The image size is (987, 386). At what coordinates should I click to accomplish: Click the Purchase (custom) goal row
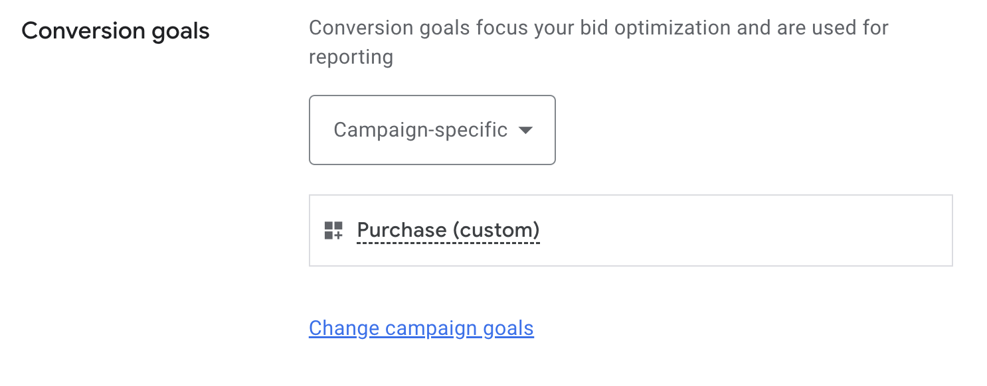coord(630,231)
